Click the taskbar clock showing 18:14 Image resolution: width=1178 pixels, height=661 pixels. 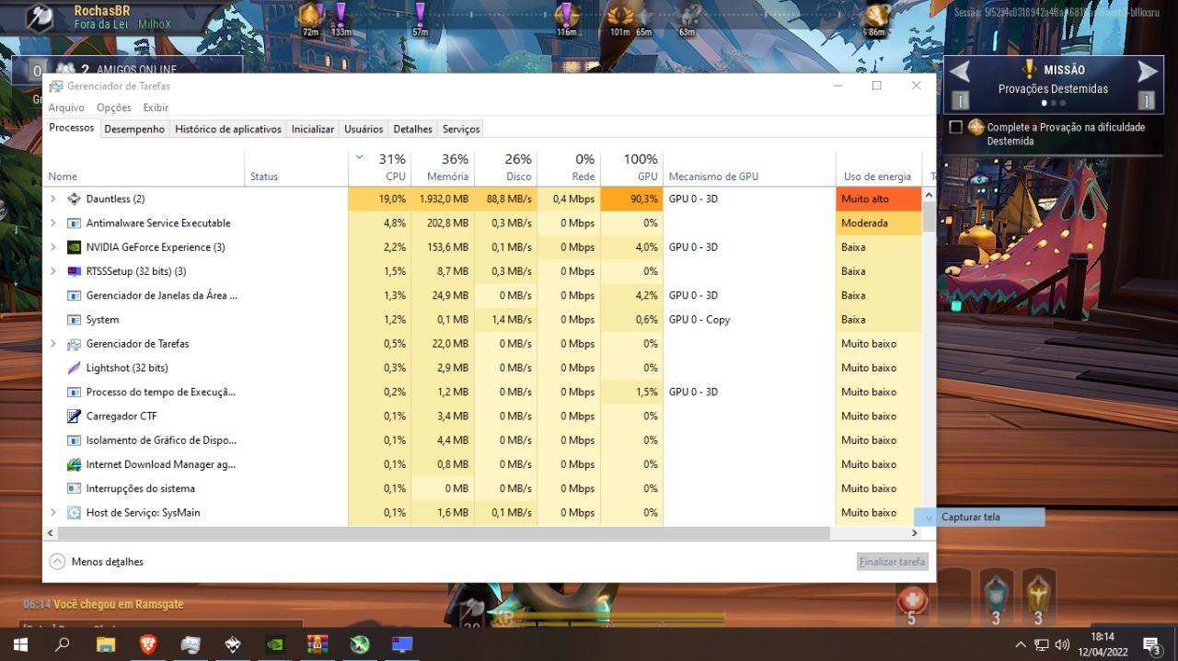1102,644
